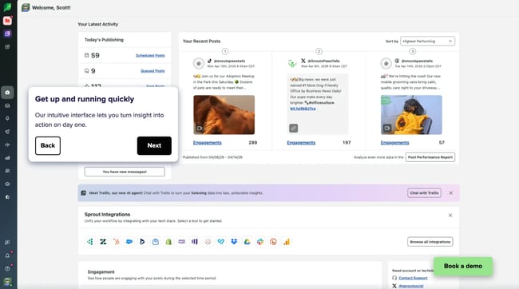The image size is (519, 289).
Task: Click the X icon on the second post
Action: [x=303, y=61]
